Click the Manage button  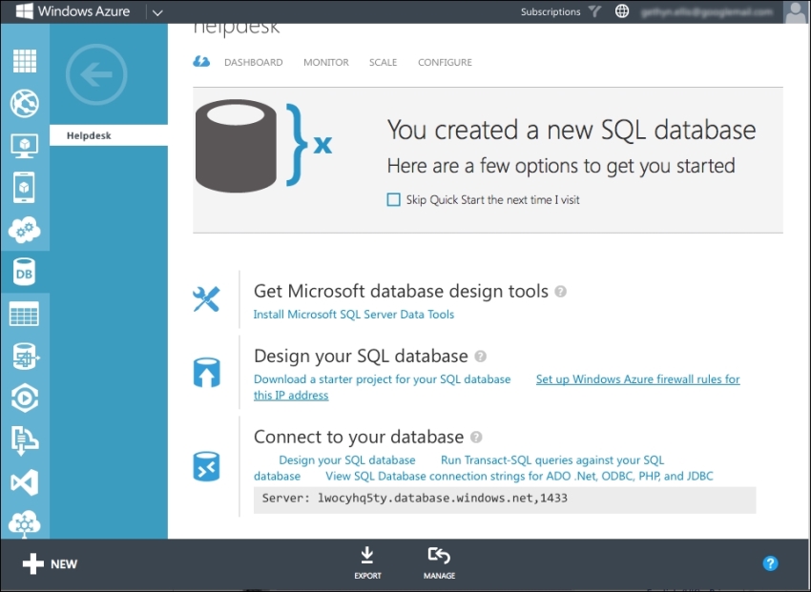(x=439, y=563)
